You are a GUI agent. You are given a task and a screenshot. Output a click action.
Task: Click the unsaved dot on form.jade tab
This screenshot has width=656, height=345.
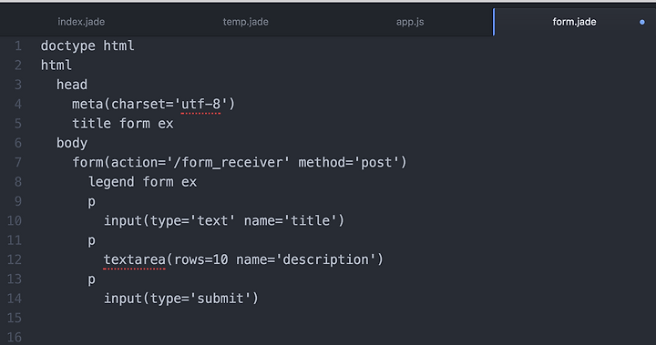pos(642,22)
